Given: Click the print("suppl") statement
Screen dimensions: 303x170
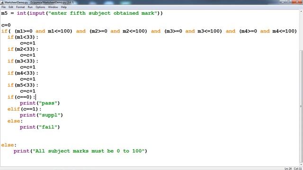Looking at the screenshot, I should pyautogui.click(x=41, y=115).
